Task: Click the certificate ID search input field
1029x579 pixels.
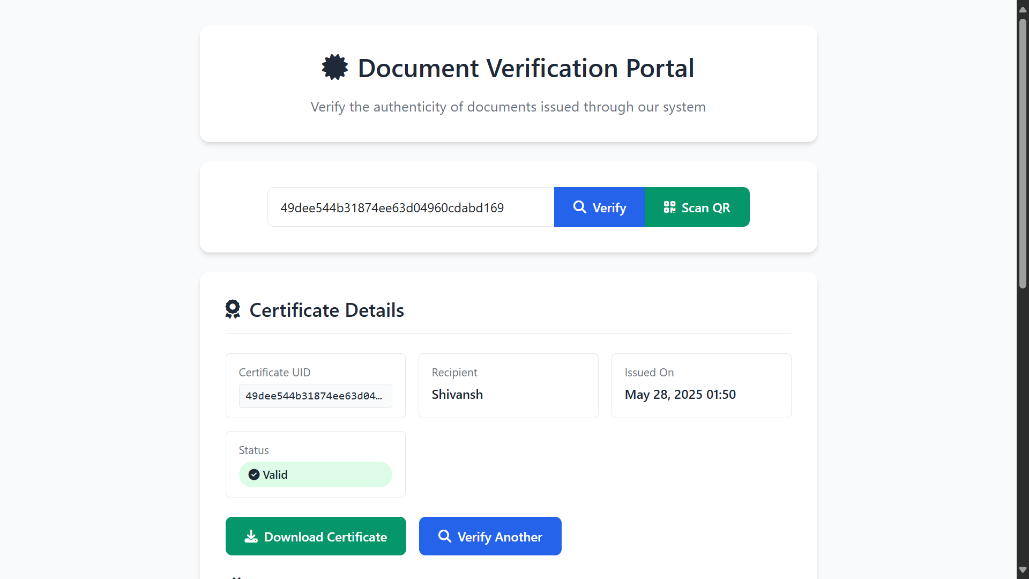Action: (x=411, y=207)
